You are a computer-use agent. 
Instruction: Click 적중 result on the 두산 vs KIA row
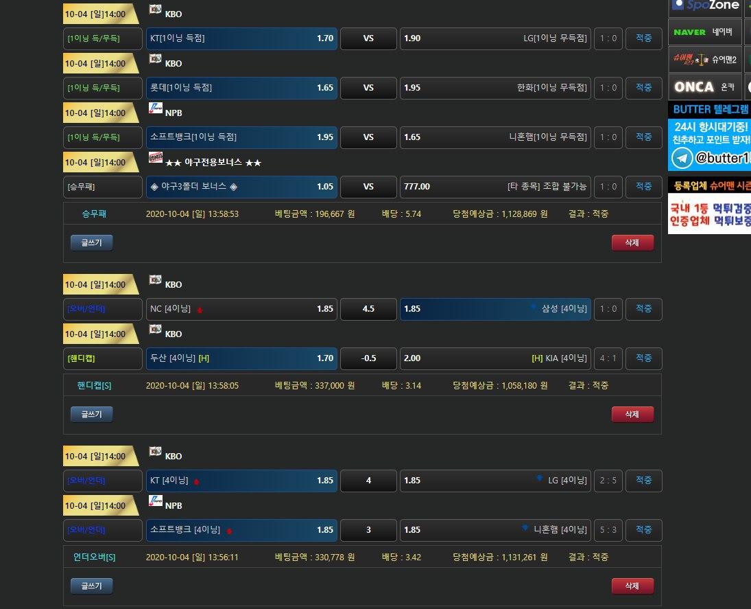click(643, 358)
